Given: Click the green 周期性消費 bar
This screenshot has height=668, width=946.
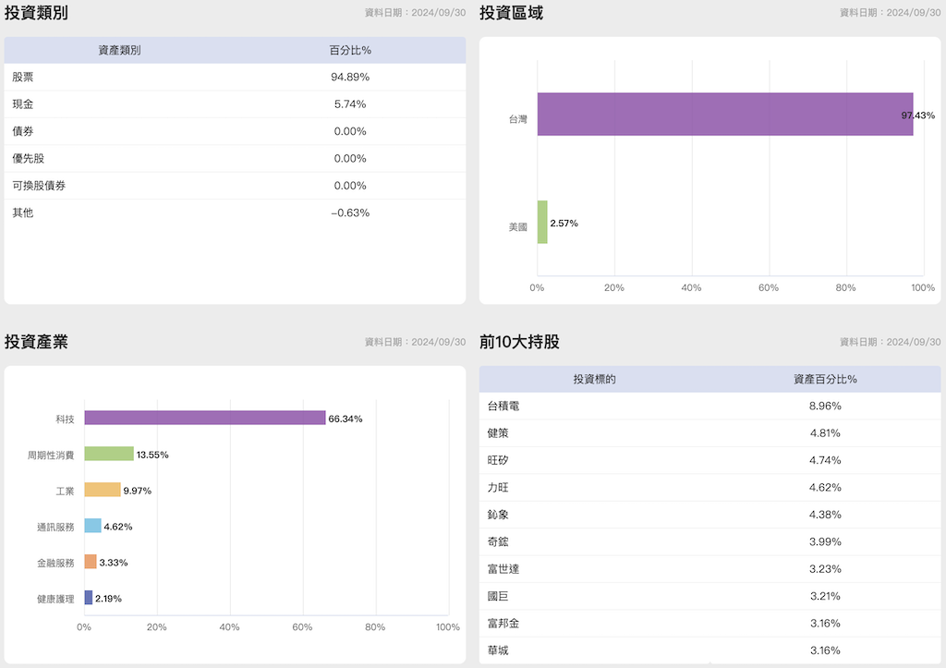Looking at the screenshot, I should pos(109,454).
